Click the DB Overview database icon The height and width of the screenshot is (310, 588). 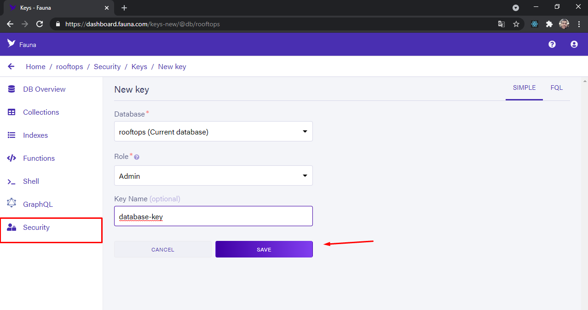point(12,89)
